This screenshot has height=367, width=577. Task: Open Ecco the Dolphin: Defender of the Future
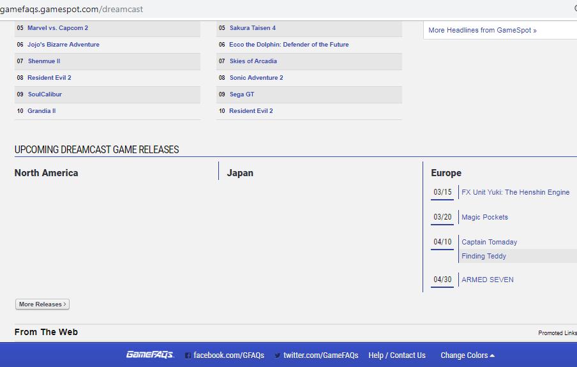pyautogui.click(x=289, y=45)
